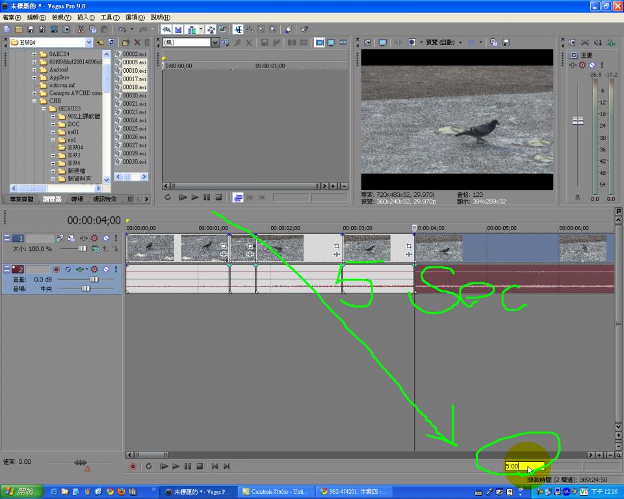Mute audio track 2
The image size is (624, 499).
click(105, 269)
